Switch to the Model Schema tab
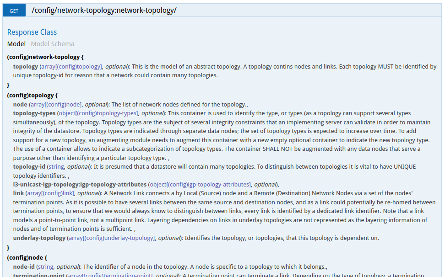Viewport: 445px width, 277px height. pyautogui.click(x=53, y=44)
